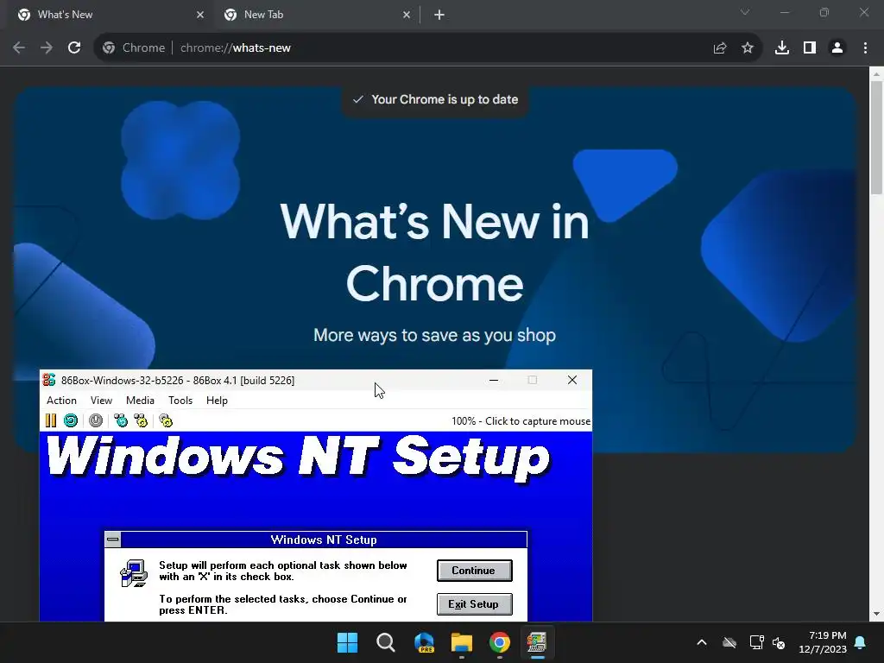Click the Chrome taskbar icon
This screenshot has width=884, height=663.
pos(500,642)
